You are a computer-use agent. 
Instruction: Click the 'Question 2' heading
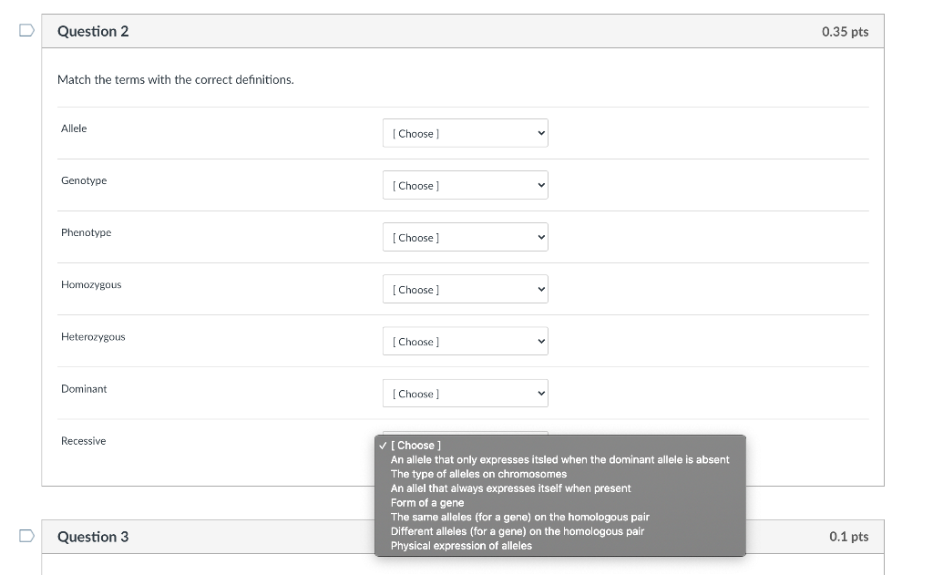[93, 32]
